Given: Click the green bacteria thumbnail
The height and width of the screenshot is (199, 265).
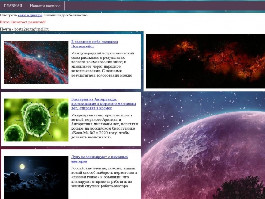Looking at the screenshot, I should click(x=36, y=120).
